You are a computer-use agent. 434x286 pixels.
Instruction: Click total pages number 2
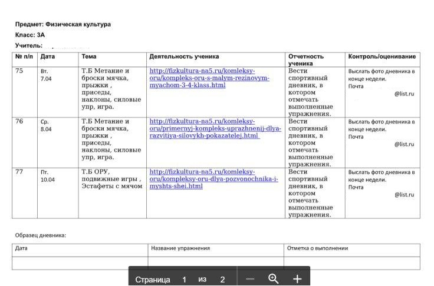[x=222, y=280]
